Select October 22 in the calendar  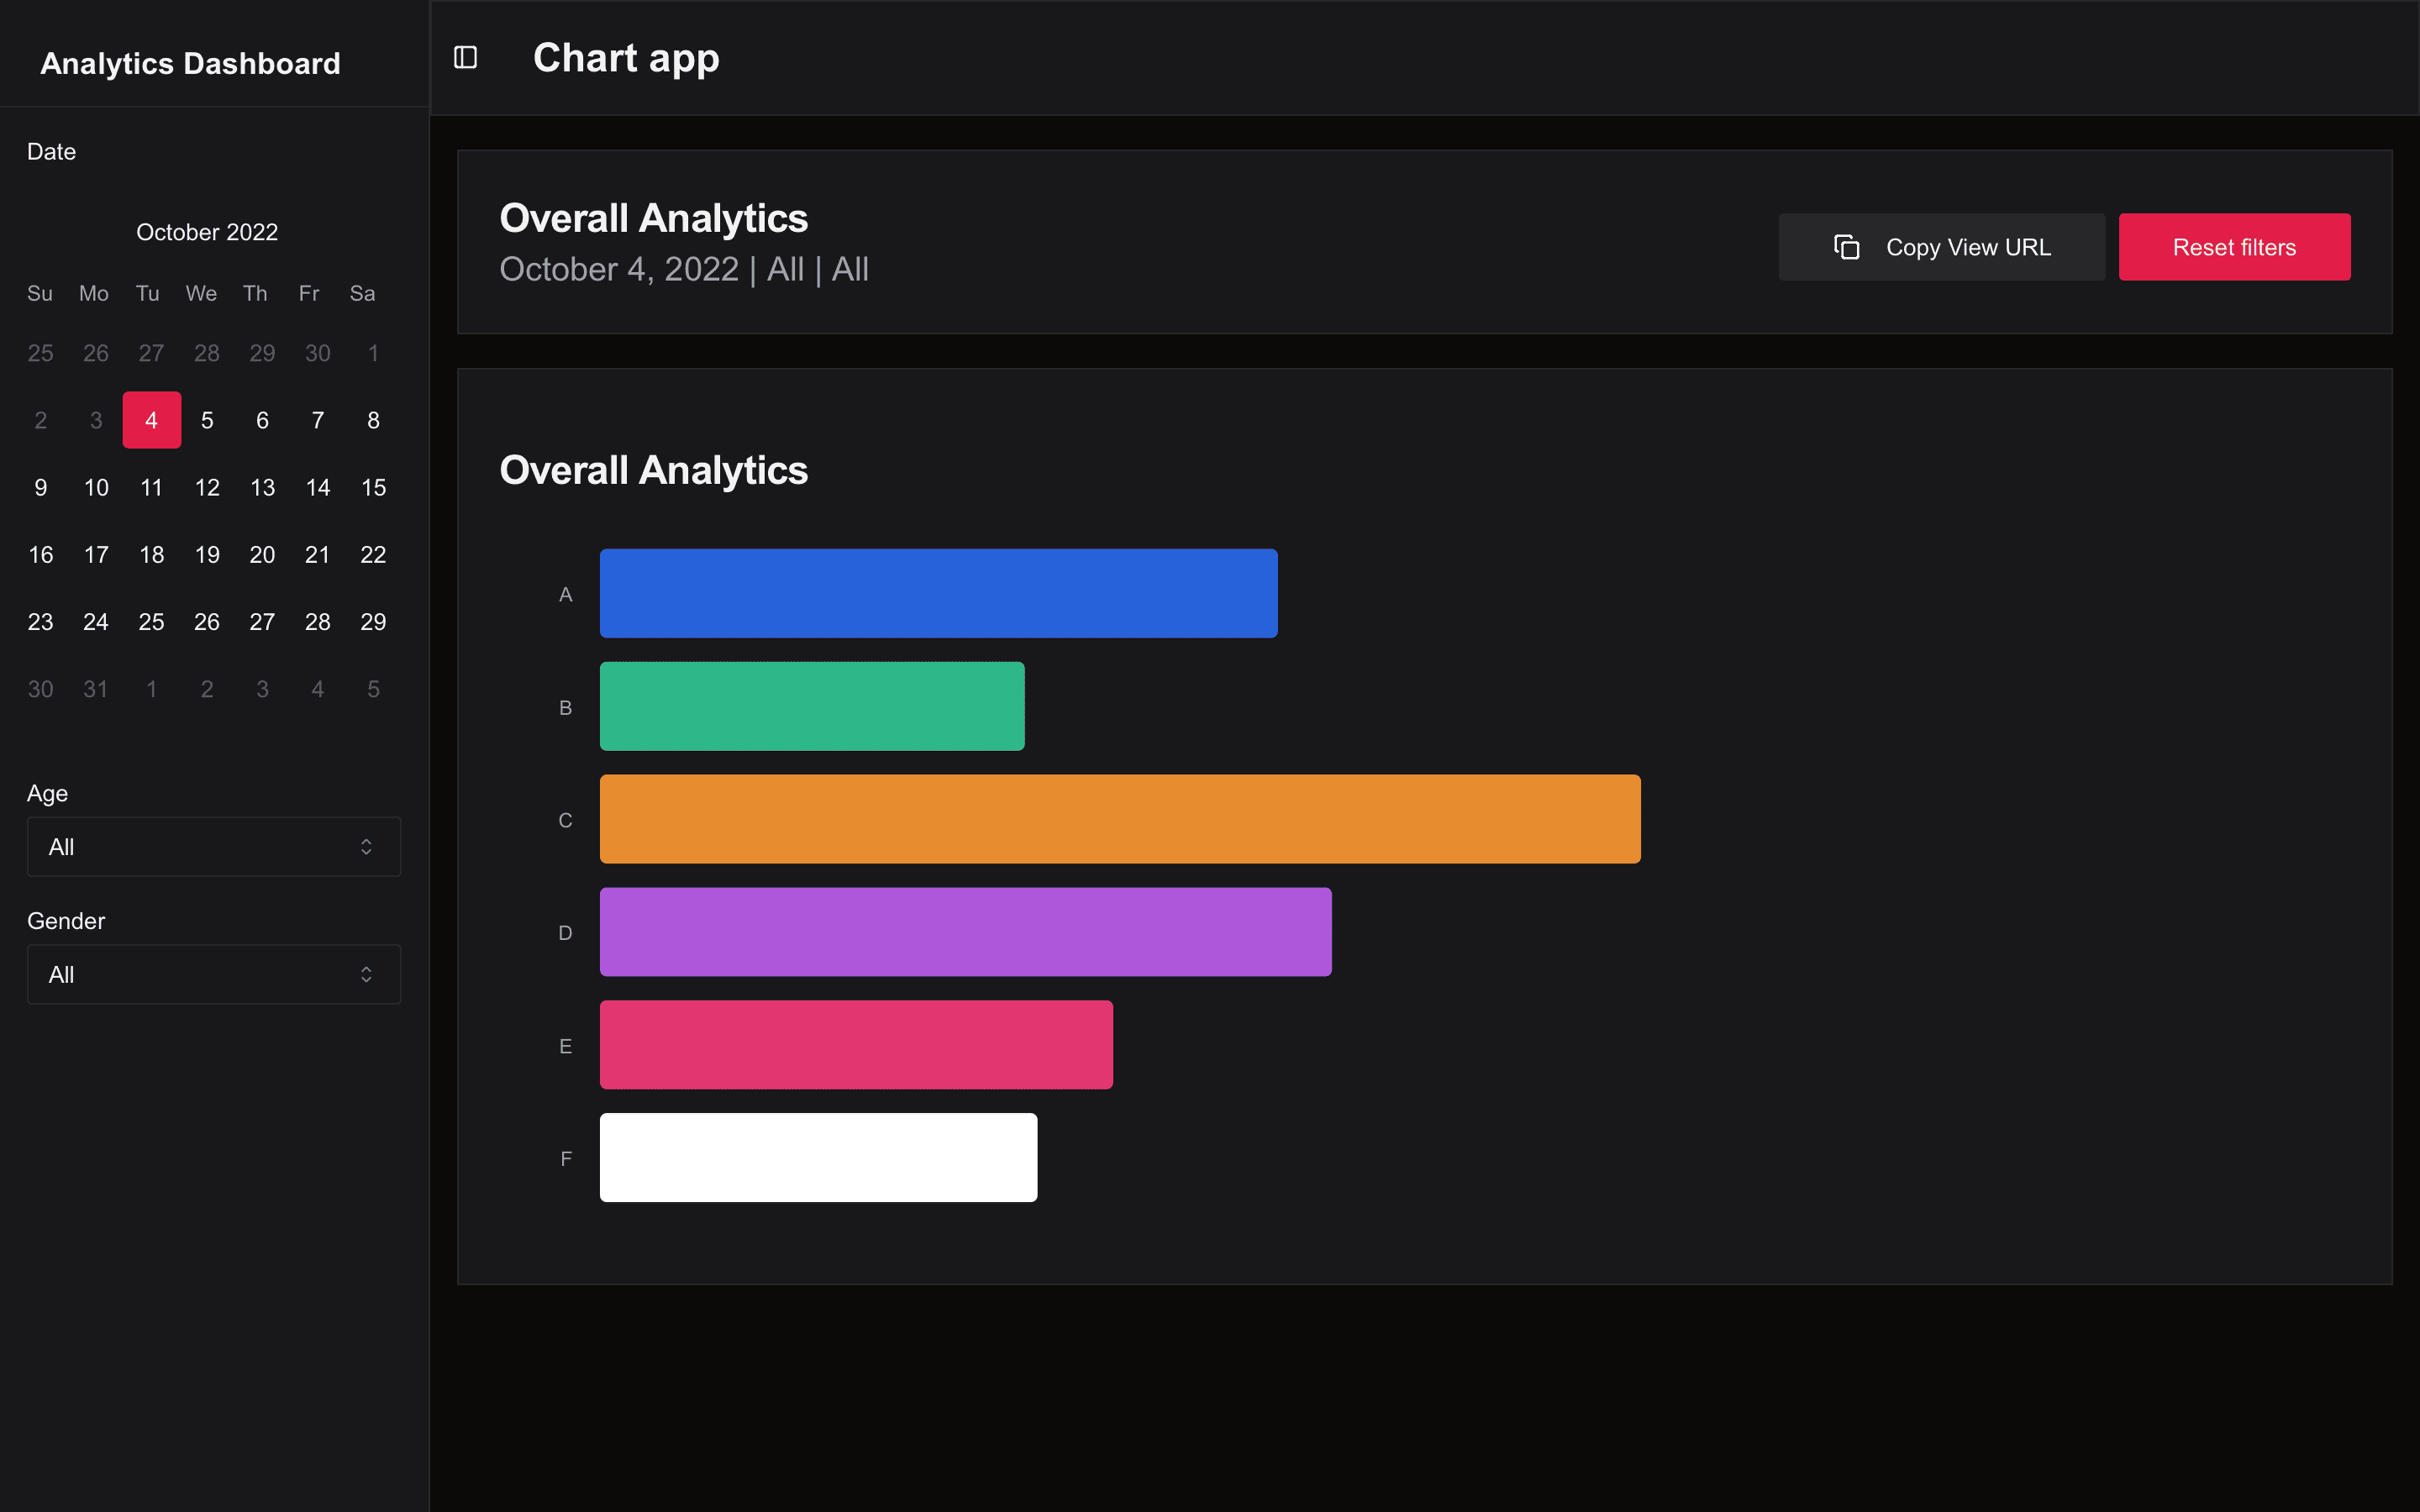coord(373,554)
